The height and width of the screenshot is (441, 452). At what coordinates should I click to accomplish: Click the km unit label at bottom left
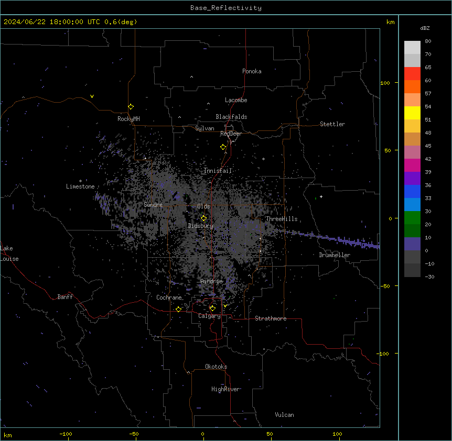(8, 435)
